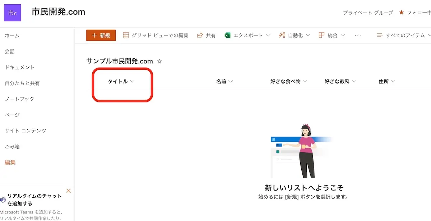Click the integrate icon in toolbar

pos(321,35)
